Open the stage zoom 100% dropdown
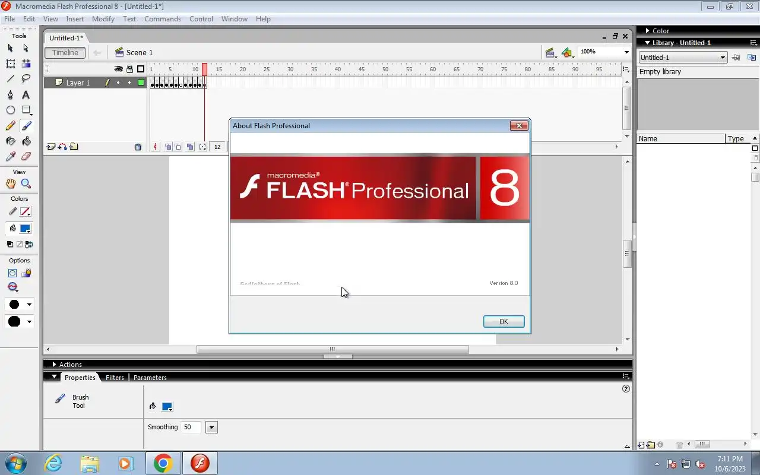This screenshot has height=475, width=760. 626,52
